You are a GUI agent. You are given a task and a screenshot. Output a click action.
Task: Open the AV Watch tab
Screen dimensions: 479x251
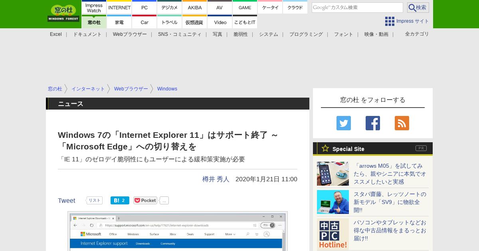point(220,8)
